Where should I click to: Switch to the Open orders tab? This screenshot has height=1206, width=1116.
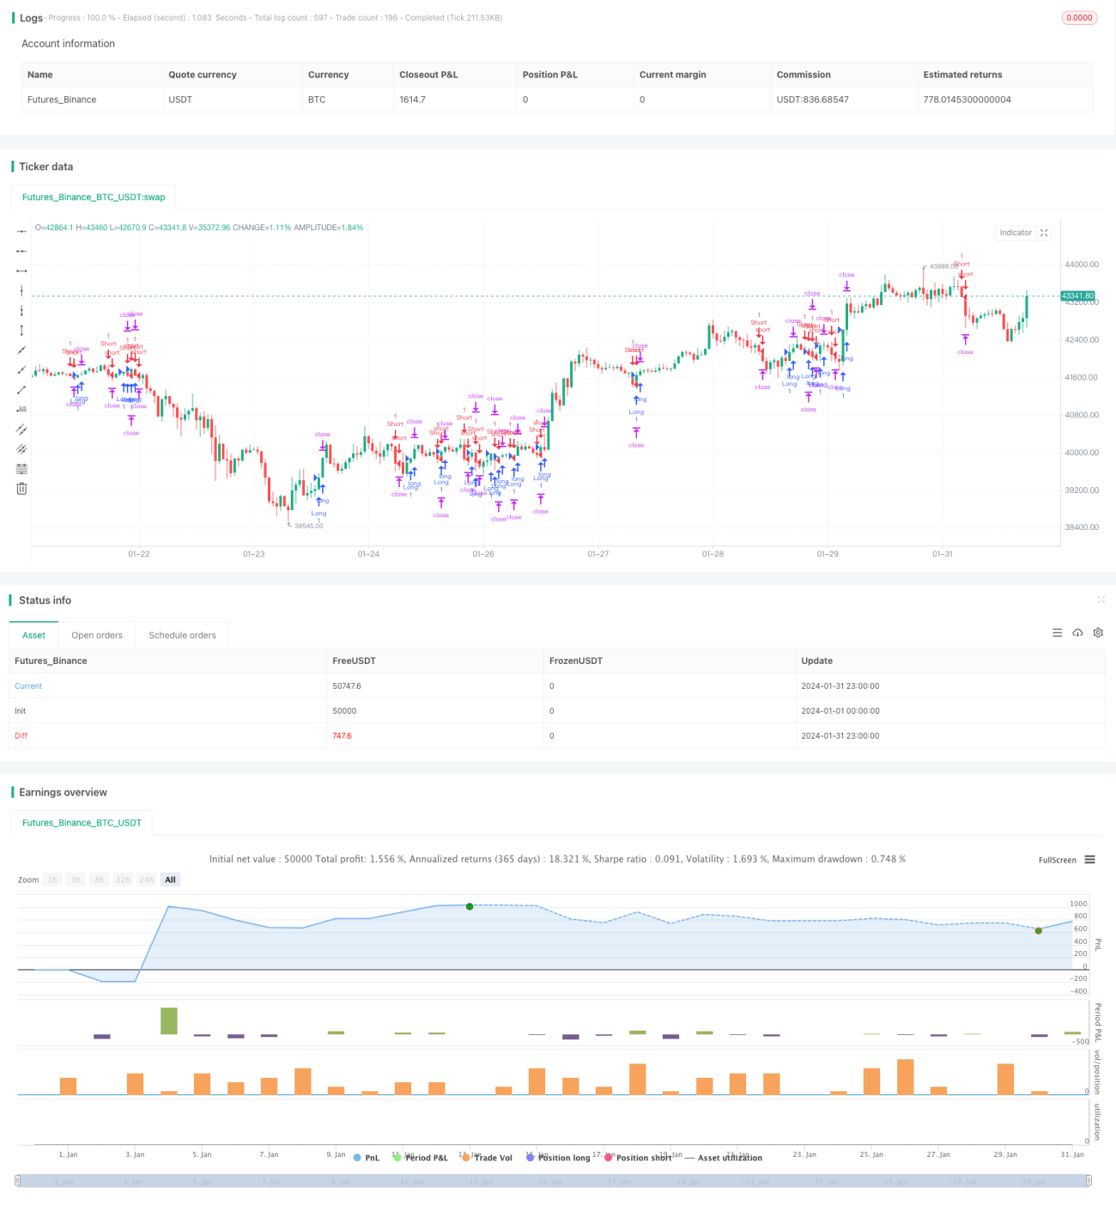click(x=97, y=635)
